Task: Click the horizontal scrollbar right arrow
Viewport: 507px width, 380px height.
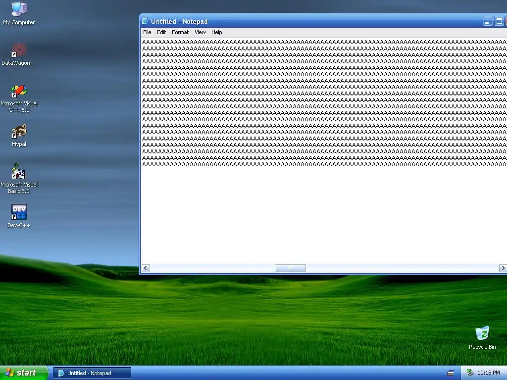Action: pyautogui.click(x=503, y=268)
